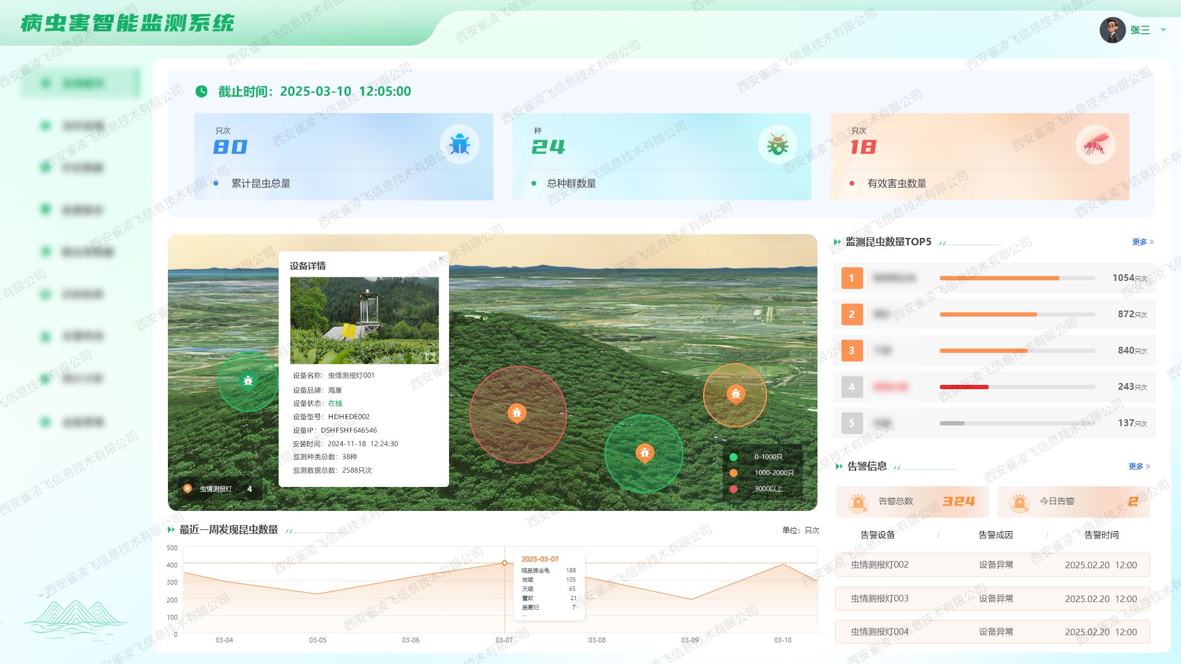
Task: Click the rank 1 orange progress bar
Action: pos(999,279)
